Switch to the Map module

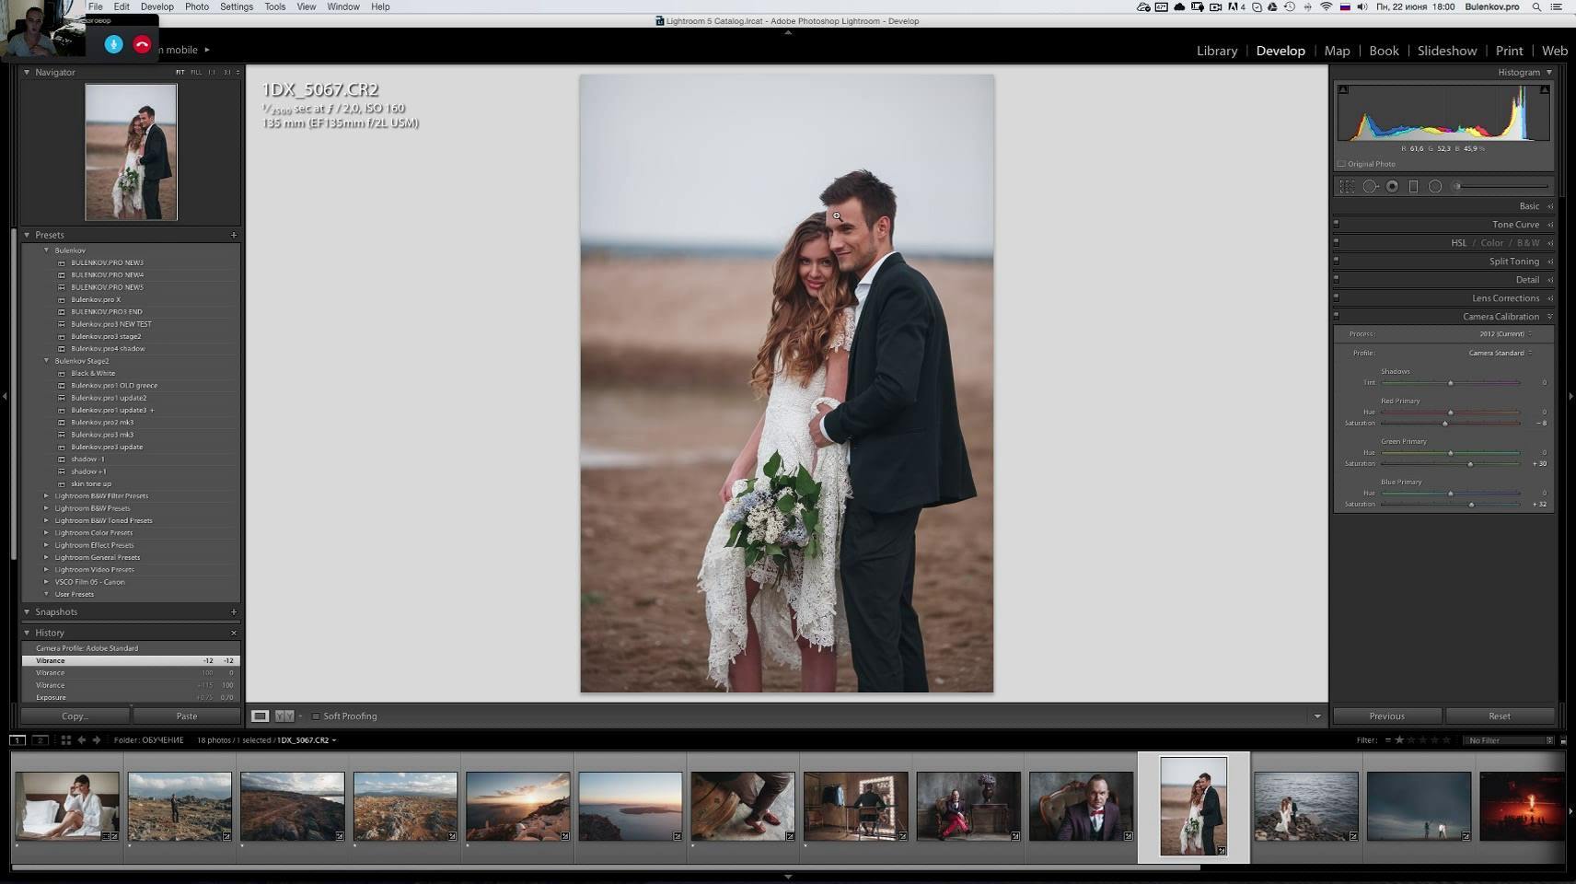1337,51
